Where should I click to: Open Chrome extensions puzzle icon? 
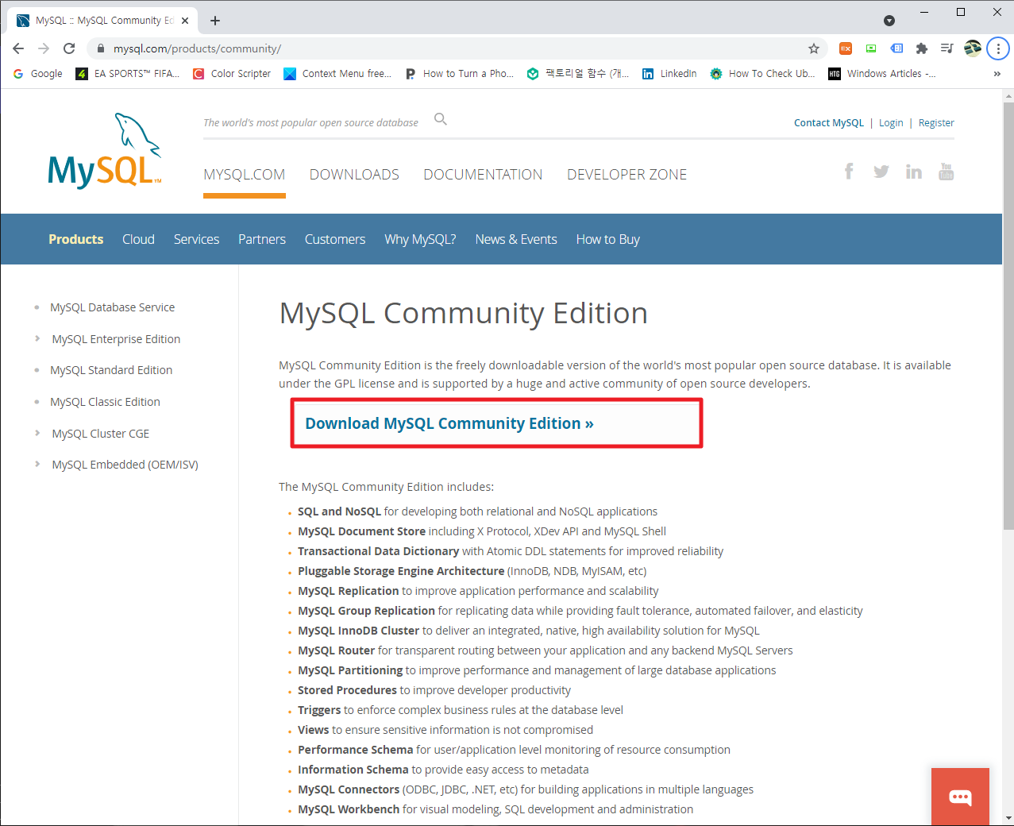[x=922, y=48]
